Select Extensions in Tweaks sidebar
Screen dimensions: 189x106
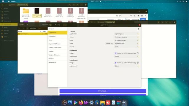[58, 37]
